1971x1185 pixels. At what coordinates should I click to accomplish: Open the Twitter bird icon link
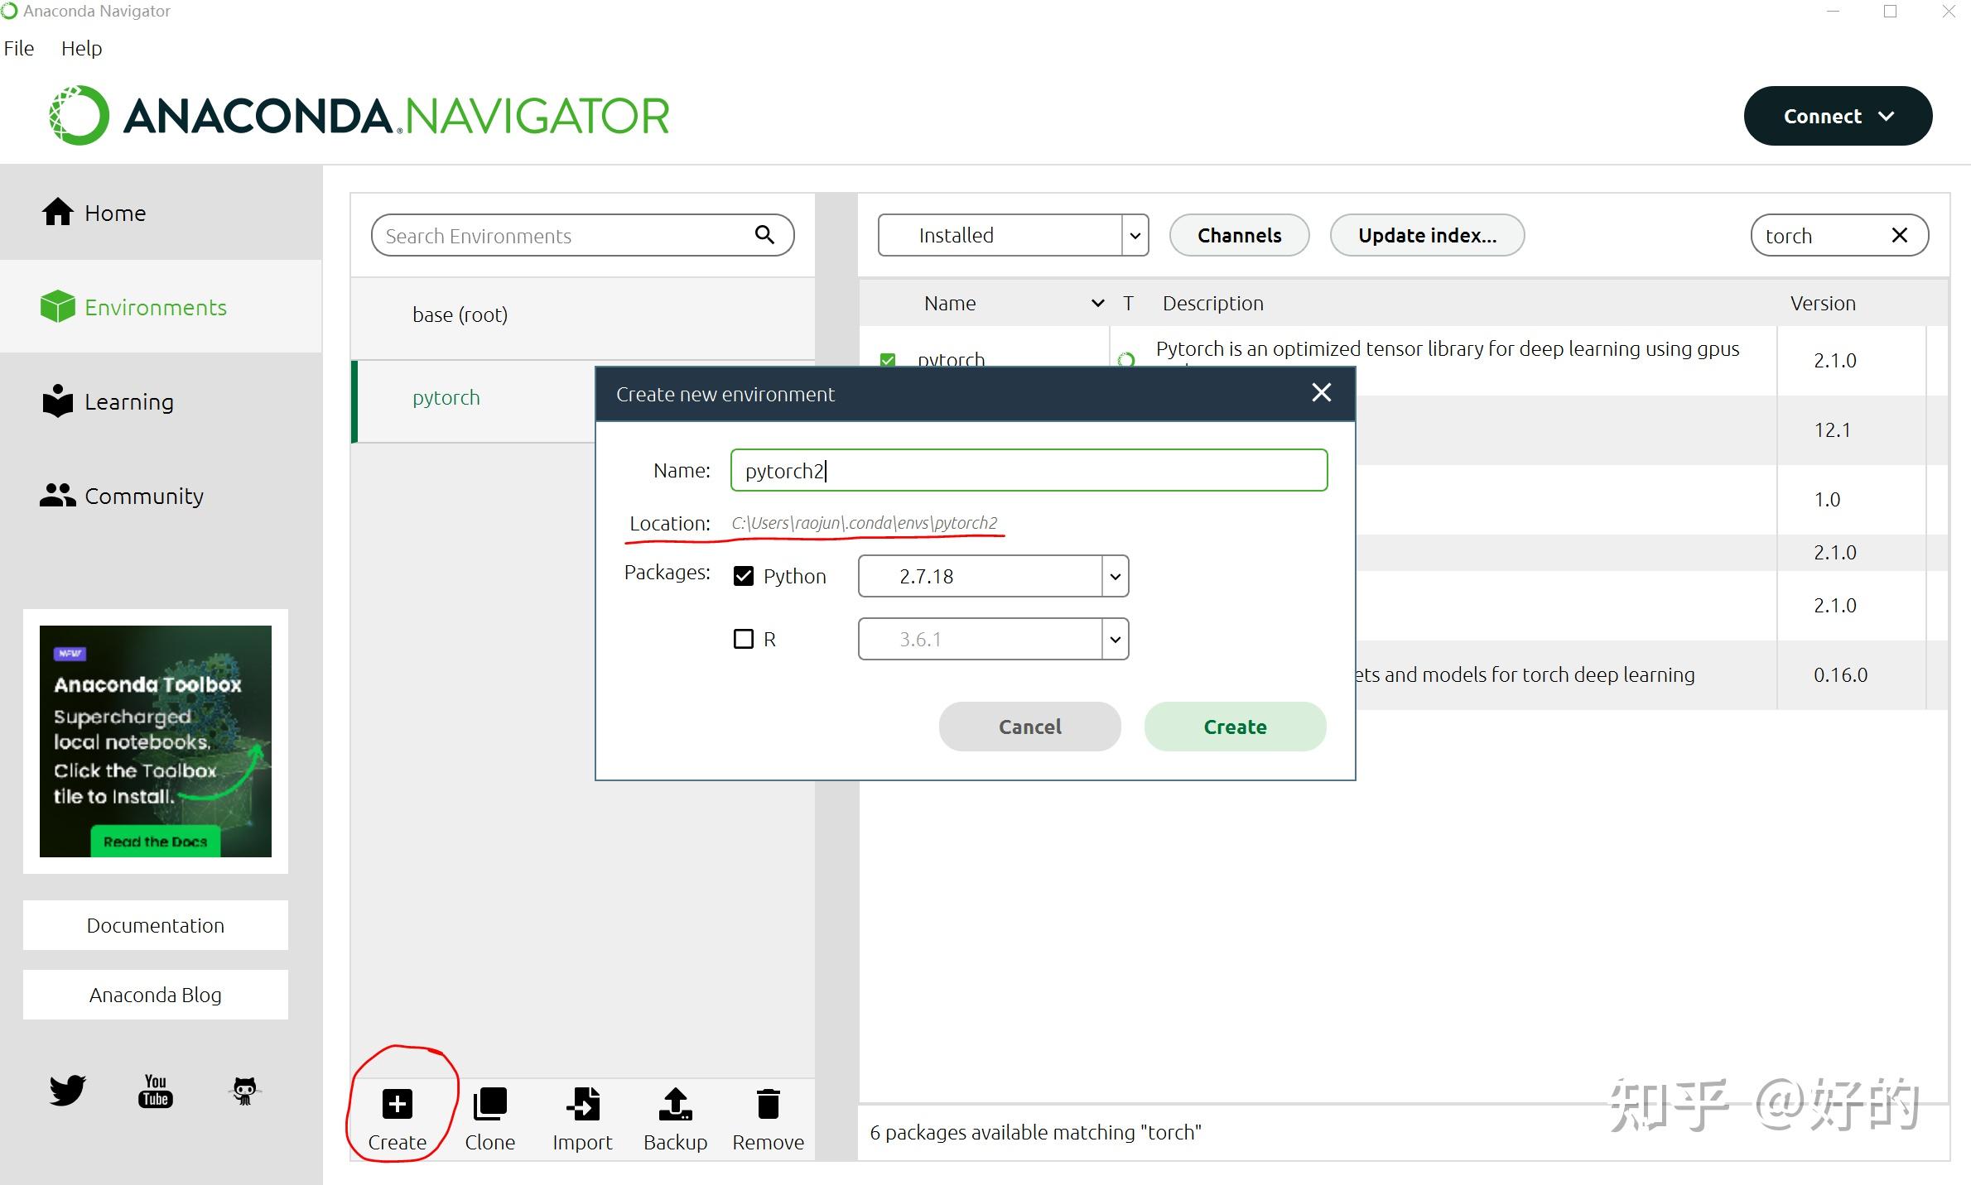pos(67,1091)
